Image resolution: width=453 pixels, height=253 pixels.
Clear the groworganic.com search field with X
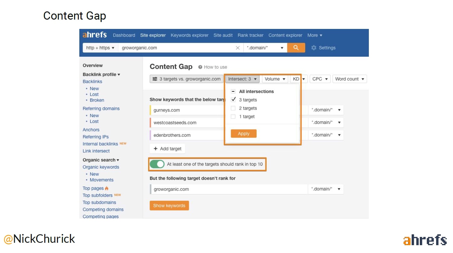238,48
